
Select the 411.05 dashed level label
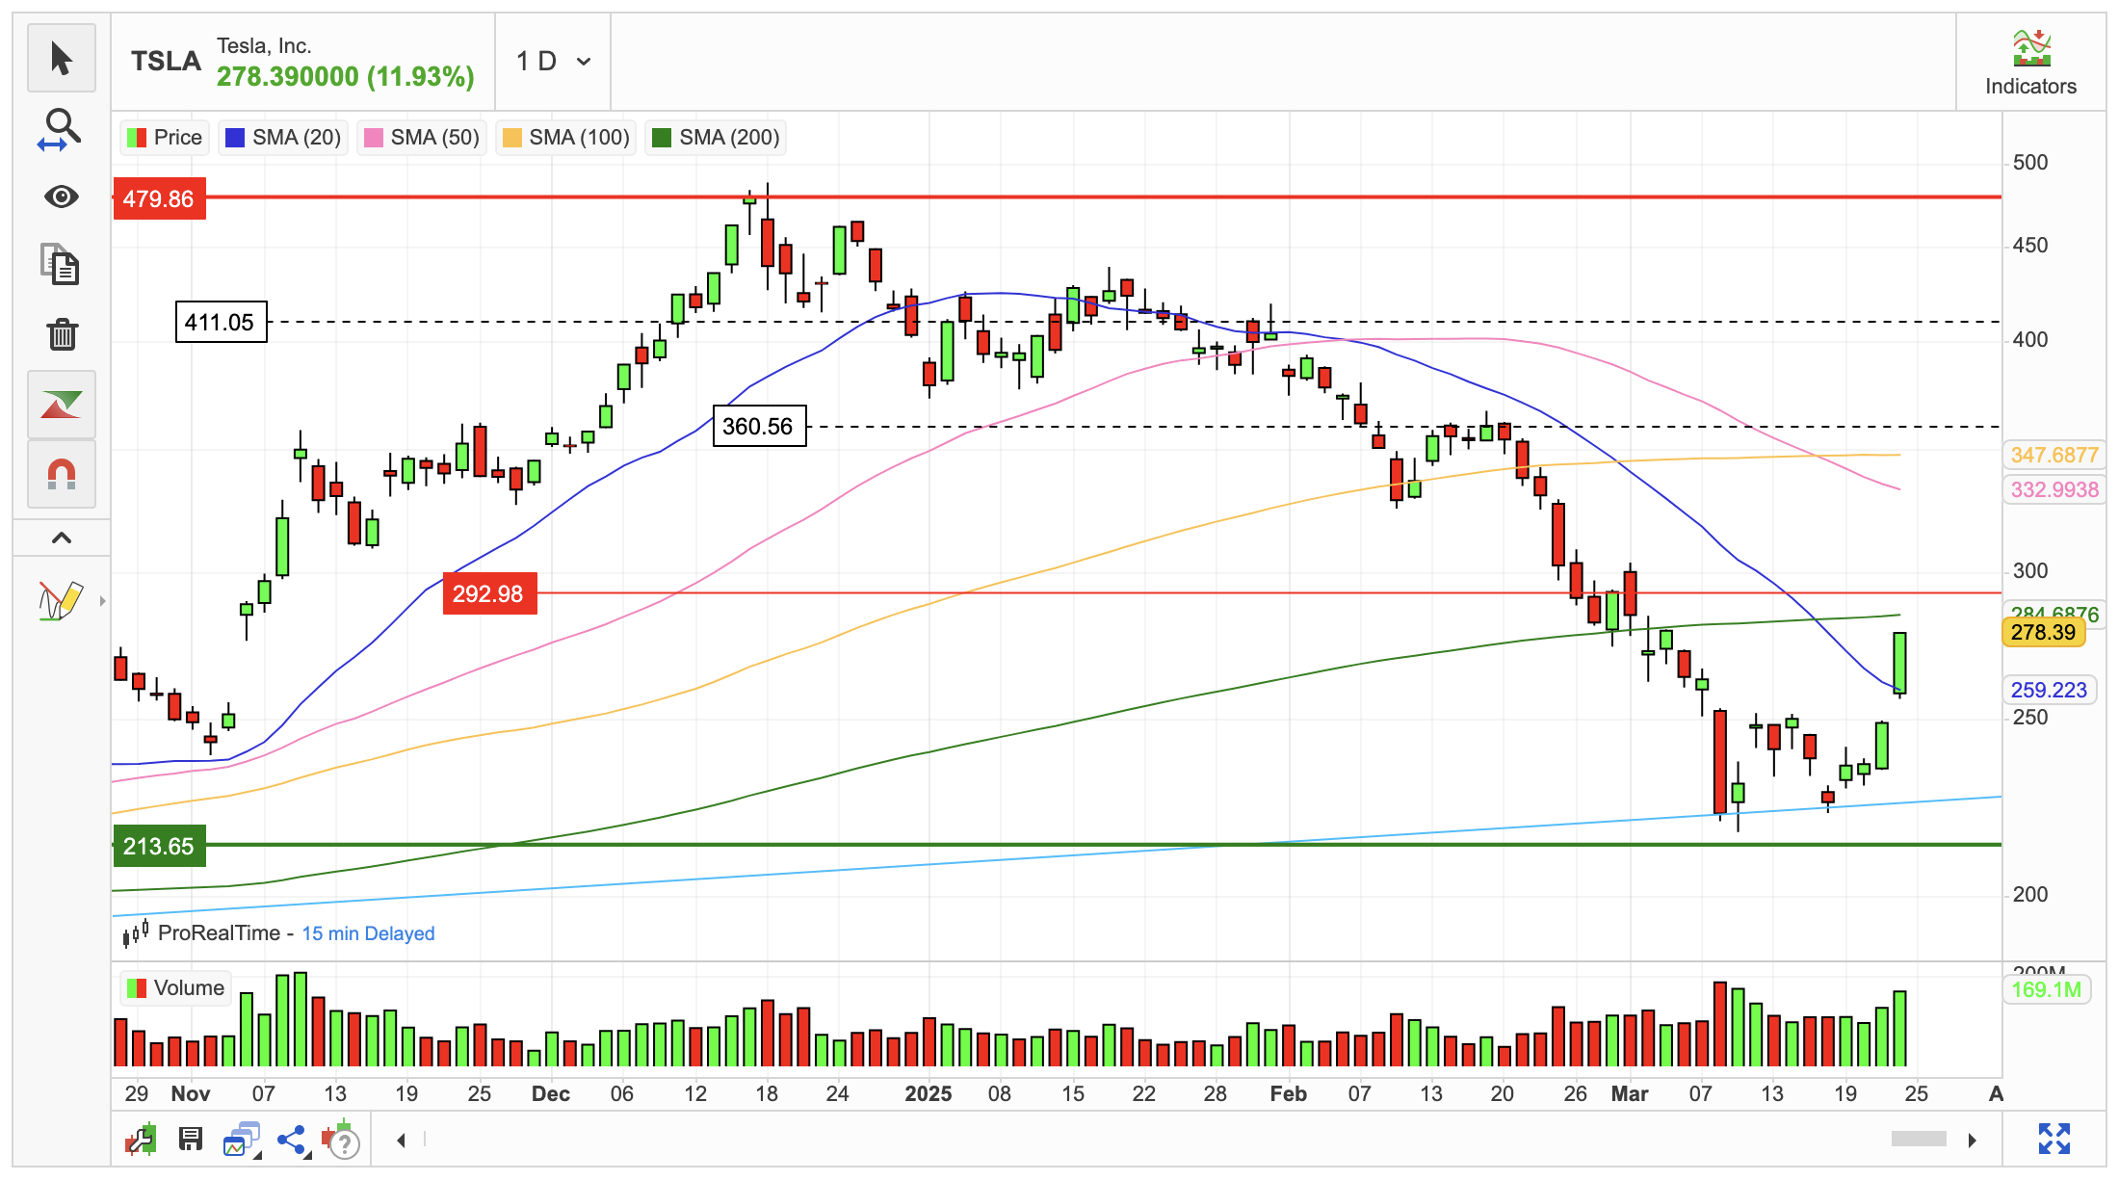coord(221,322)
